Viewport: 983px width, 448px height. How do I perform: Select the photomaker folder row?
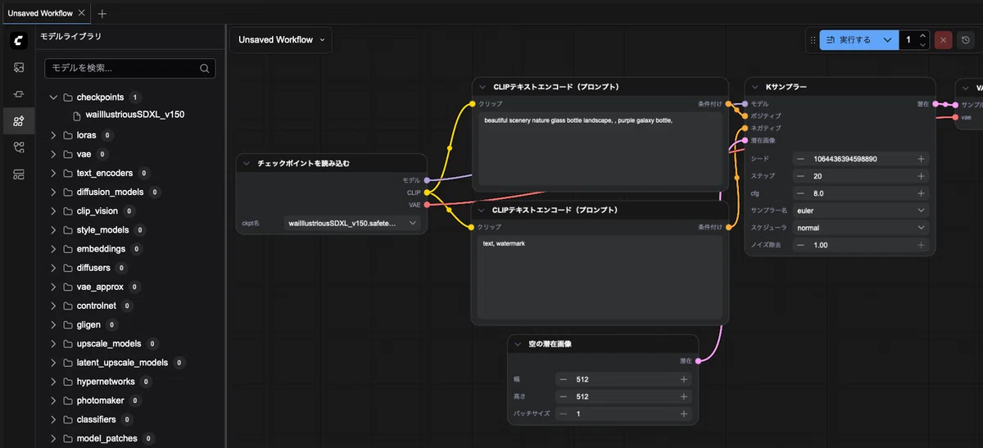131,400
